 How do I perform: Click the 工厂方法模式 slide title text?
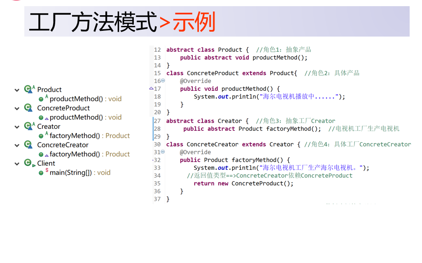click(93, 22)
